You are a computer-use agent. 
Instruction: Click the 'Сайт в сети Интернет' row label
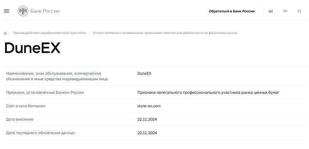(x=25, y=106)
